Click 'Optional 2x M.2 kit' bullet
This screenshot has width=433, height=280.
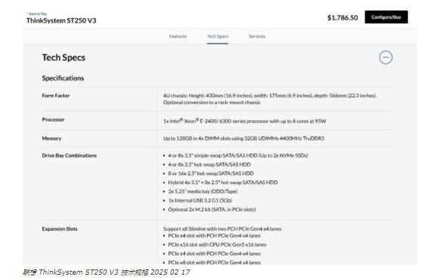212,209
